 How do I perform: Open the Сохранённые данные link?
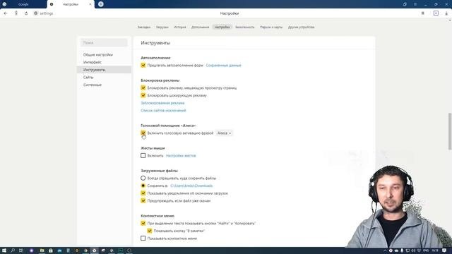coord(223,66)
